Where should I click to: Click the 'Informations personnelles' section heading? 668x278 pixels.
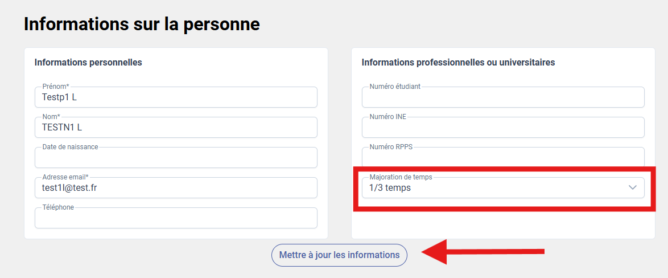(88, 62)
